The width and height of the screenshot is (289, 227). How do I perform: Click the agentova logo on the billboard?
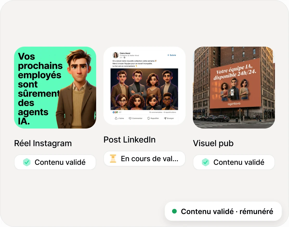click(234, 104)
